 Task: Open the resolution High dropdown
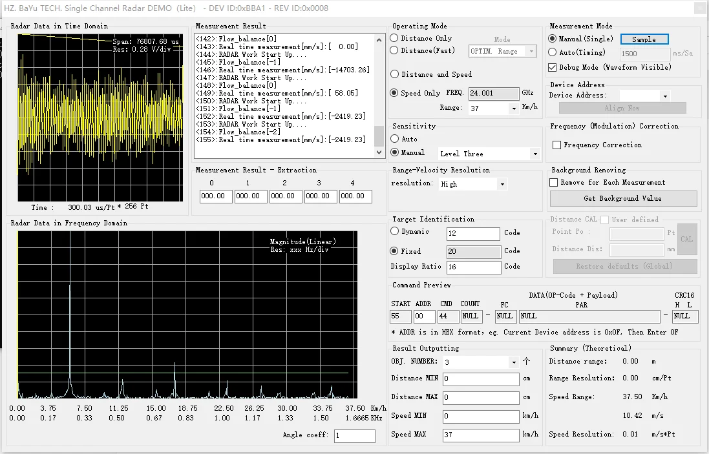click(502, 185)
